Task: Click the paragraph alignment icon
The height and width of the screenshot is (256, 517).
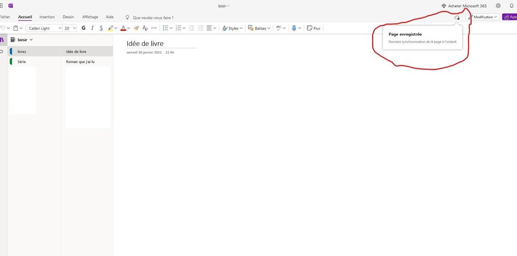Action: pos(210,28)
